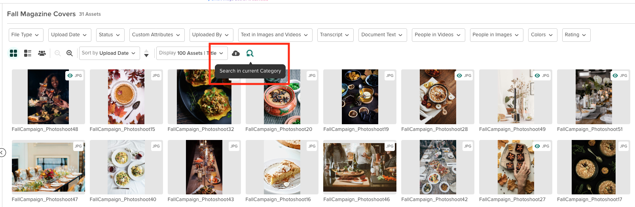
Task: Open thumbnail FallCampaign_Photoshoot27
Action: pos(516,167)
